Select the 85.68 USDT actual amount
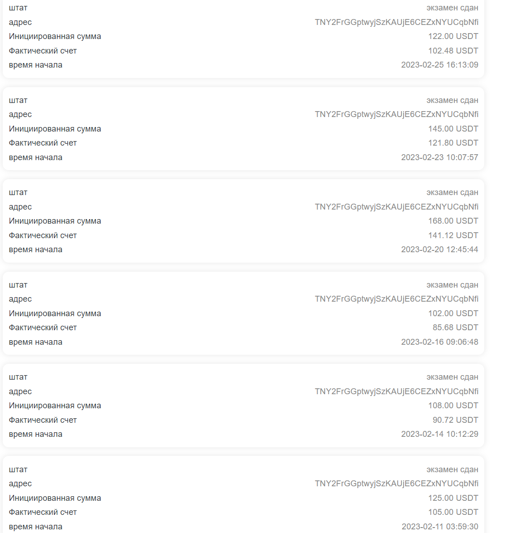Viewport: 506px width, 533px height. point(455,328)
